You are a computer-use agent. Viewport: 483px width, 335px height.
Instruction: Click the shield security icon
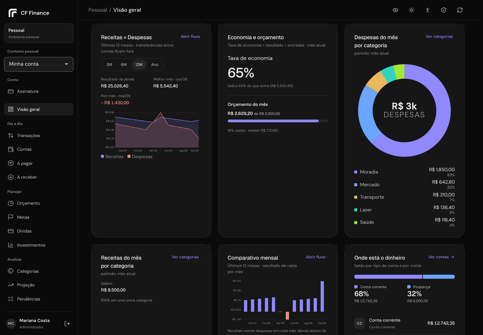click(x=444, y=10)
